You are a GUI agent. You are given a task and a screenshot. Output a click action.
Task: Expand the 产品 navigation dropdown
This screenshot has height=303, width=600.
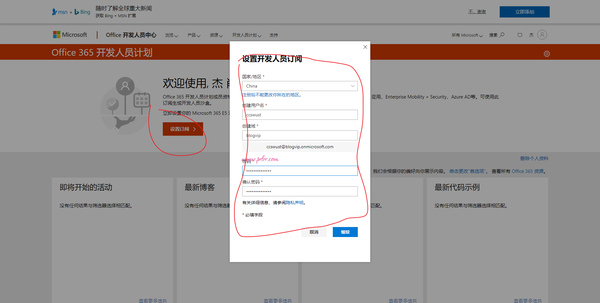(x=194, y=35)
